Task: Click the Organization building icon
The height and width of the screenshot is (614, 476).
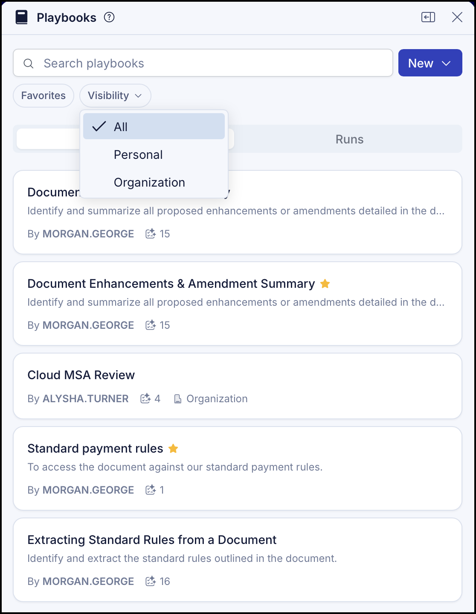Action: point(178,399)
